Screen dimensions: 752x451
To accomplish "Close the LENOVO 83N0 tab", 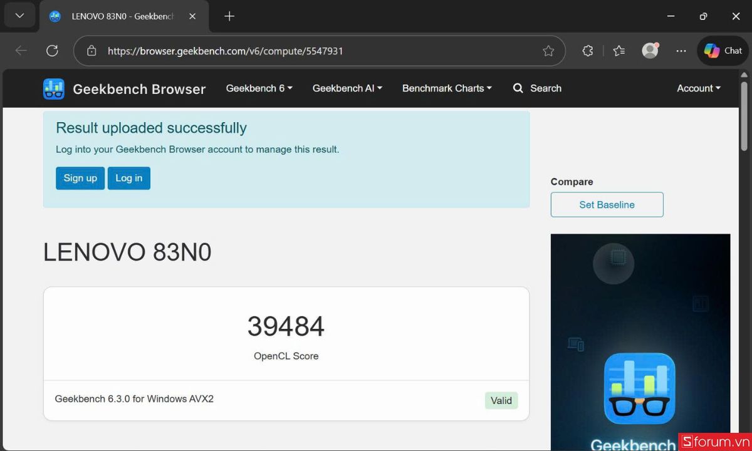I will point(192,16).
